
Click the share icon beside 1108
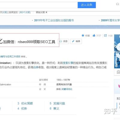[x=105, y=35]
